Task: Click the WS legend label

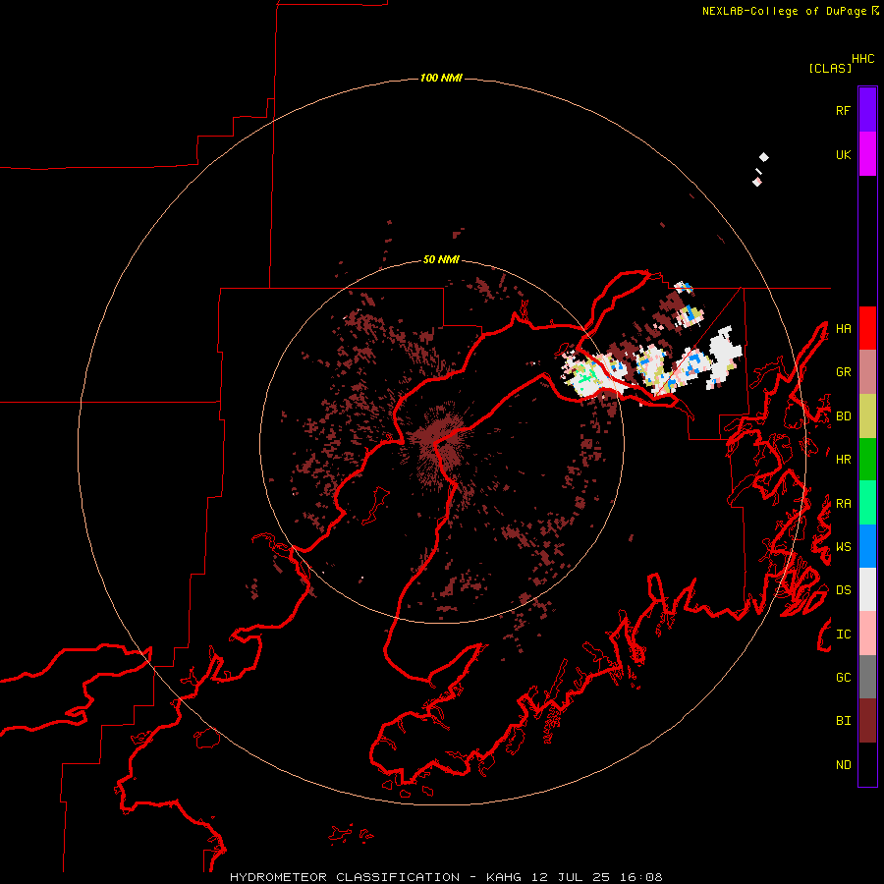Action: 843,547
